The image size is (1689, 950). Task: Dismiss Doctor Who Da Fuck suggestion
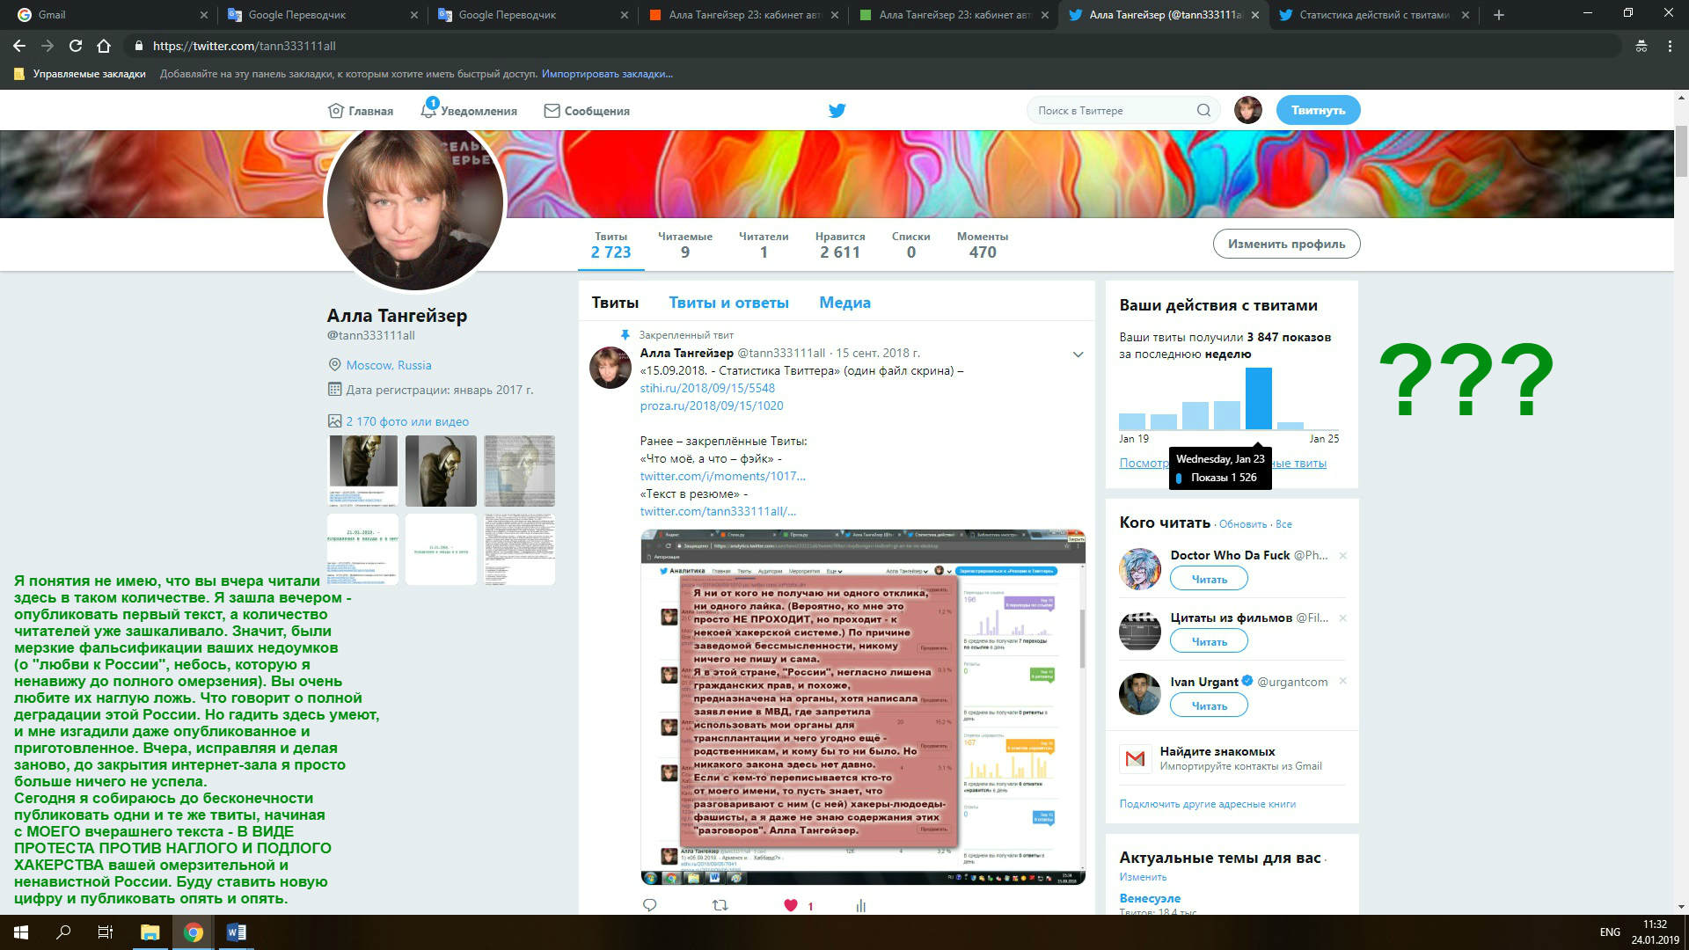point(1342,556)
